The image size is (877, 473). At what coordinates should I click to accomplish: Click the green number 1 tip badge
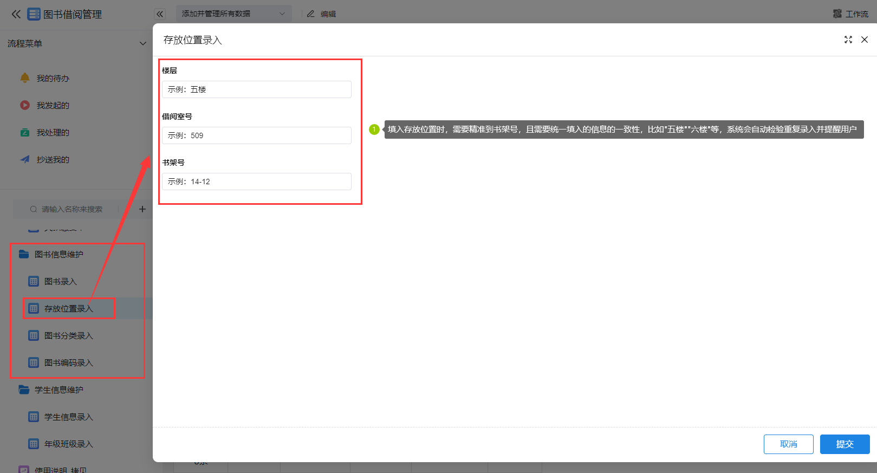coord(374,129)
